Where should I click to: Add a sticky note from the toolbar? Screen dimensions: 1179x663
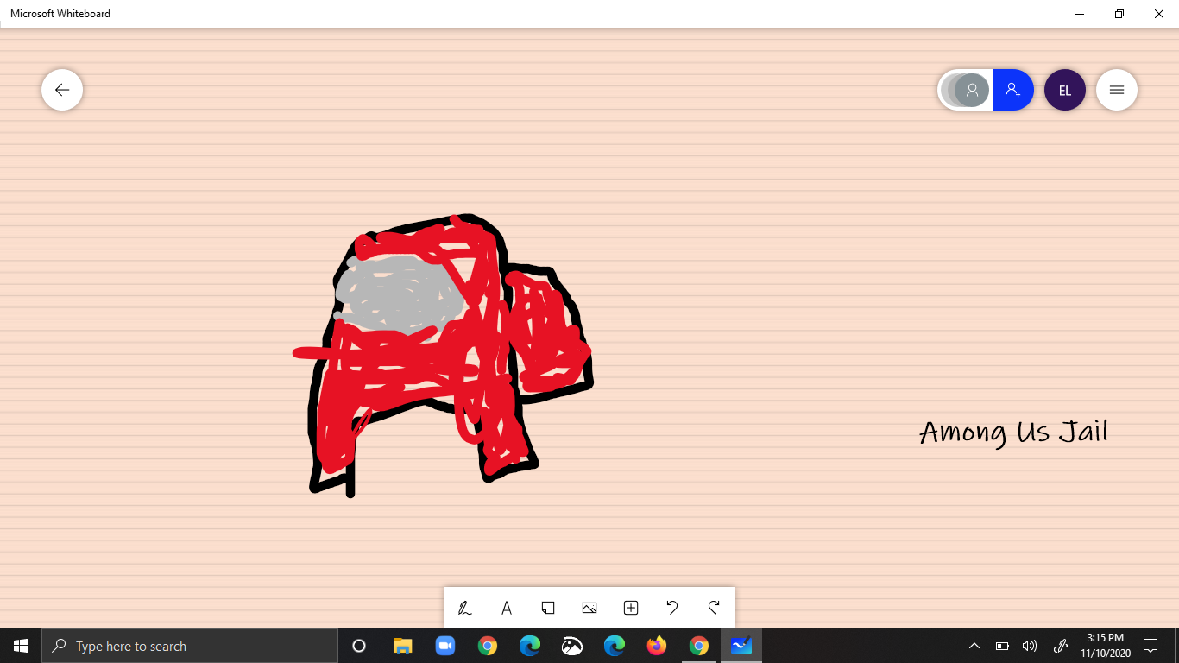(x=548, y=608)
